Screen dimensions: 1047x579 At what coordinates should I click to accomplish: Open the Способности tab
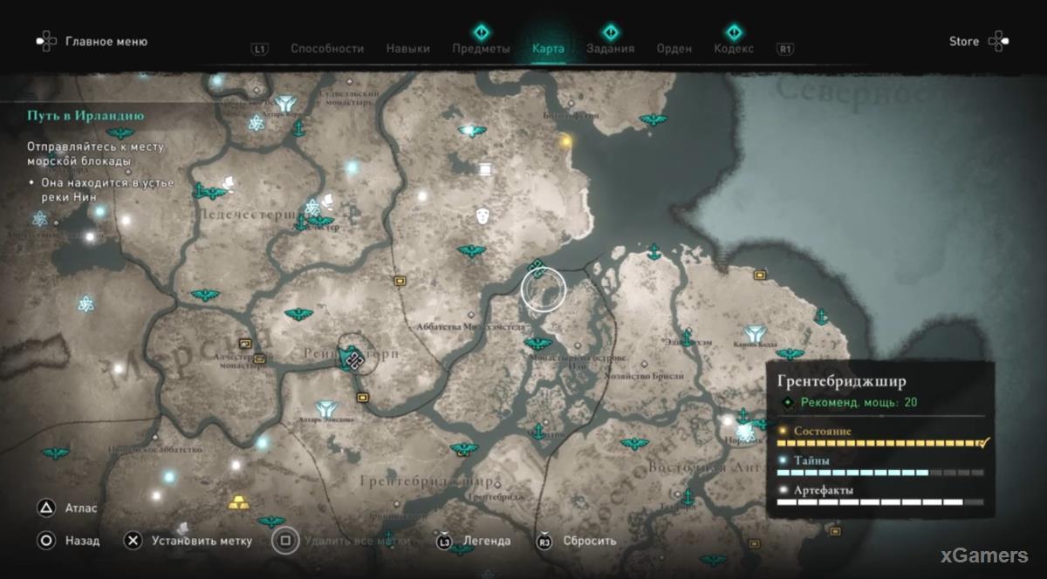[x=327, y=49]
